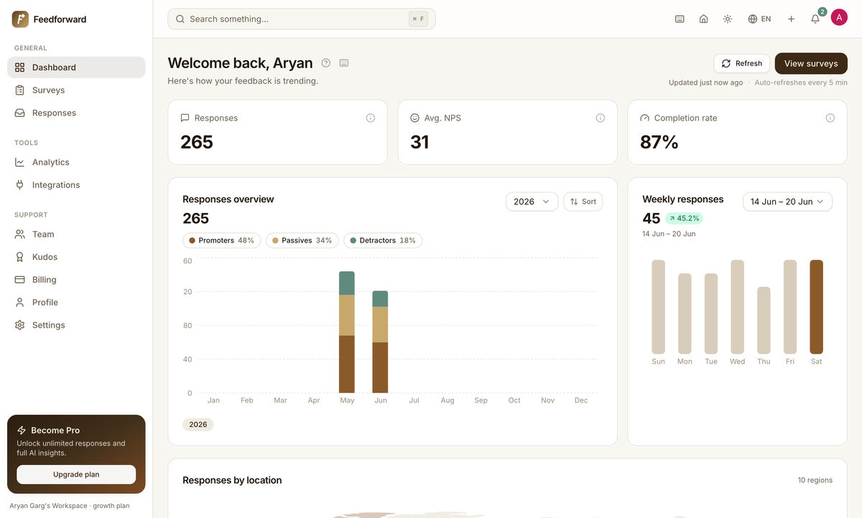Click the Upgrade plan button
862x518 pixels.
point(76,474)
